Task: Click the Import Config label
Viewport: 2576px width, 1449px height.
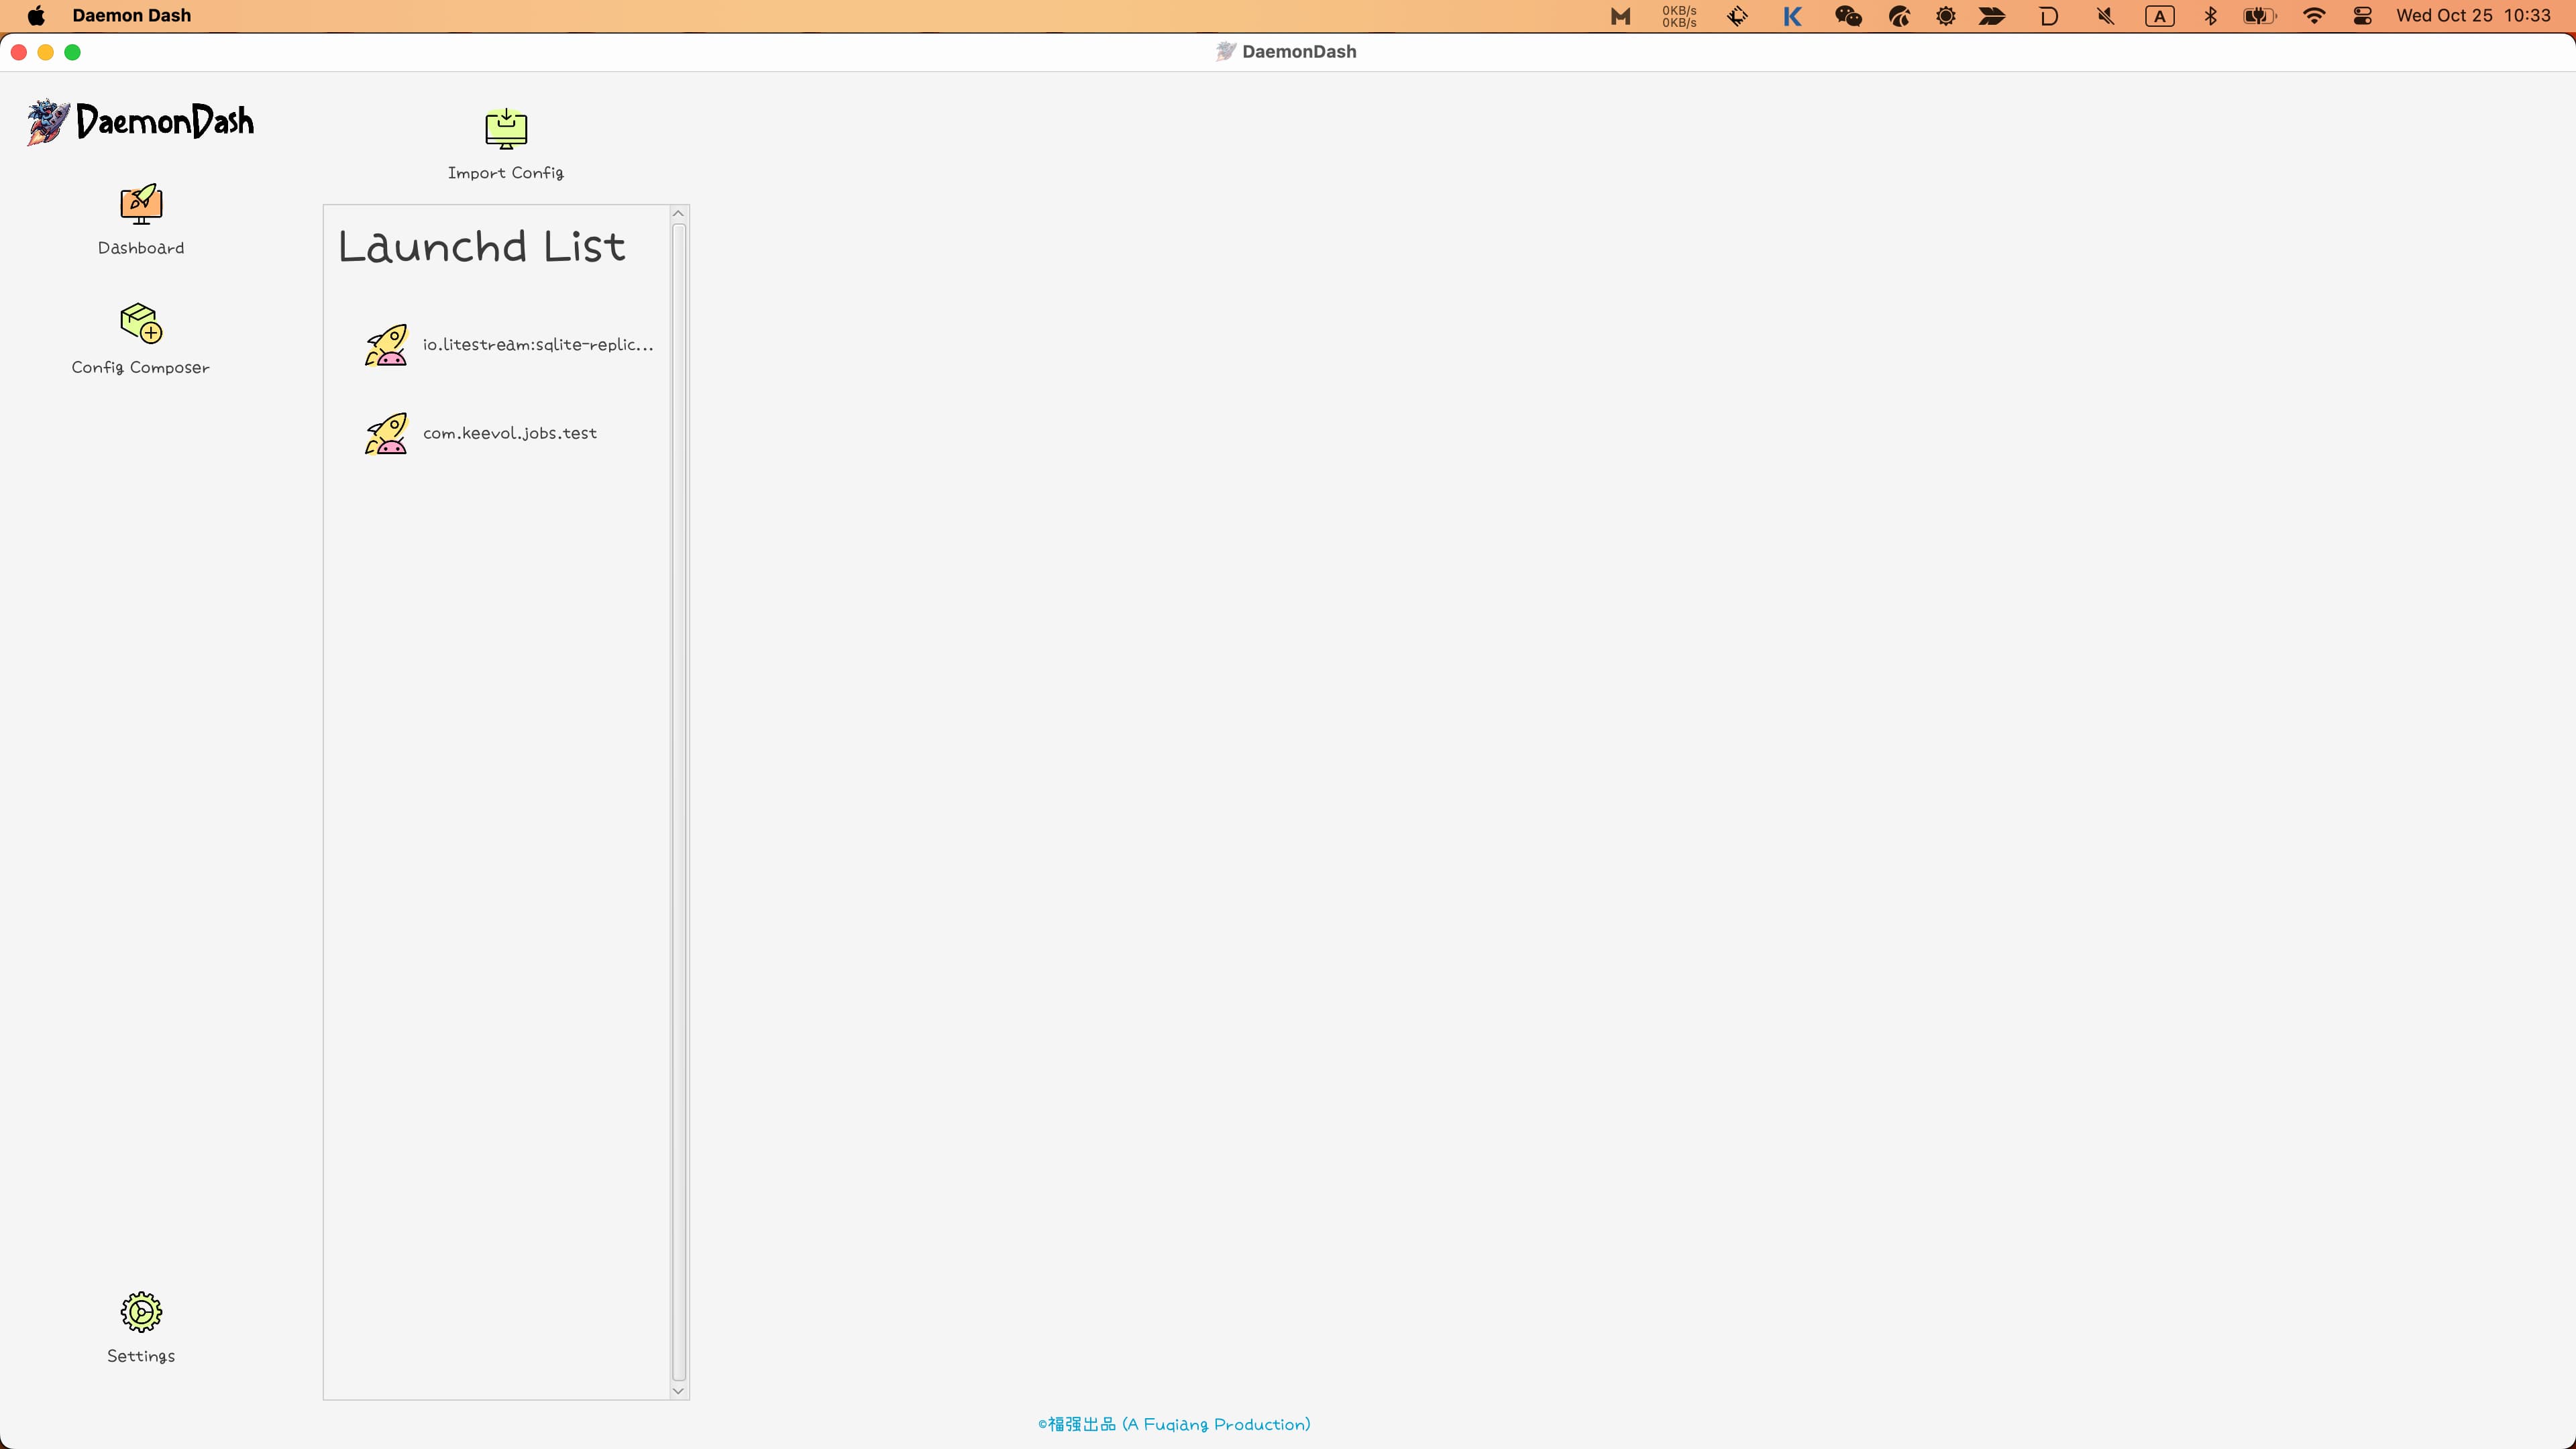Action: 506,173
